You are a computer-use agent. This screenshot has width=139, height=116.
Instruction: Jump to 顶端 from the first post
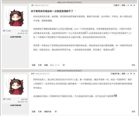133,65
